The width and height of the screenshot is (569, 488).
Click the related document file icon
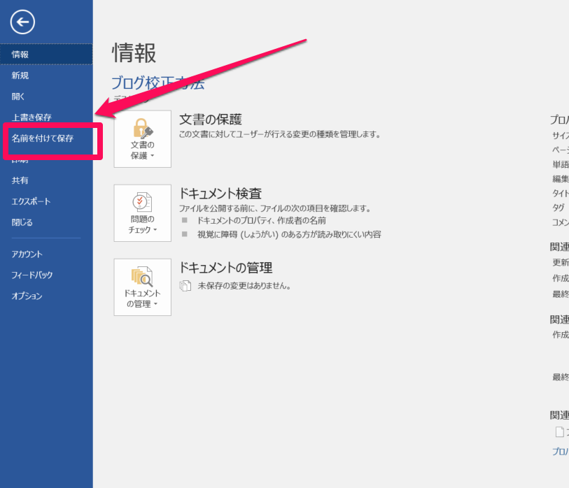(x=560, y=432)
